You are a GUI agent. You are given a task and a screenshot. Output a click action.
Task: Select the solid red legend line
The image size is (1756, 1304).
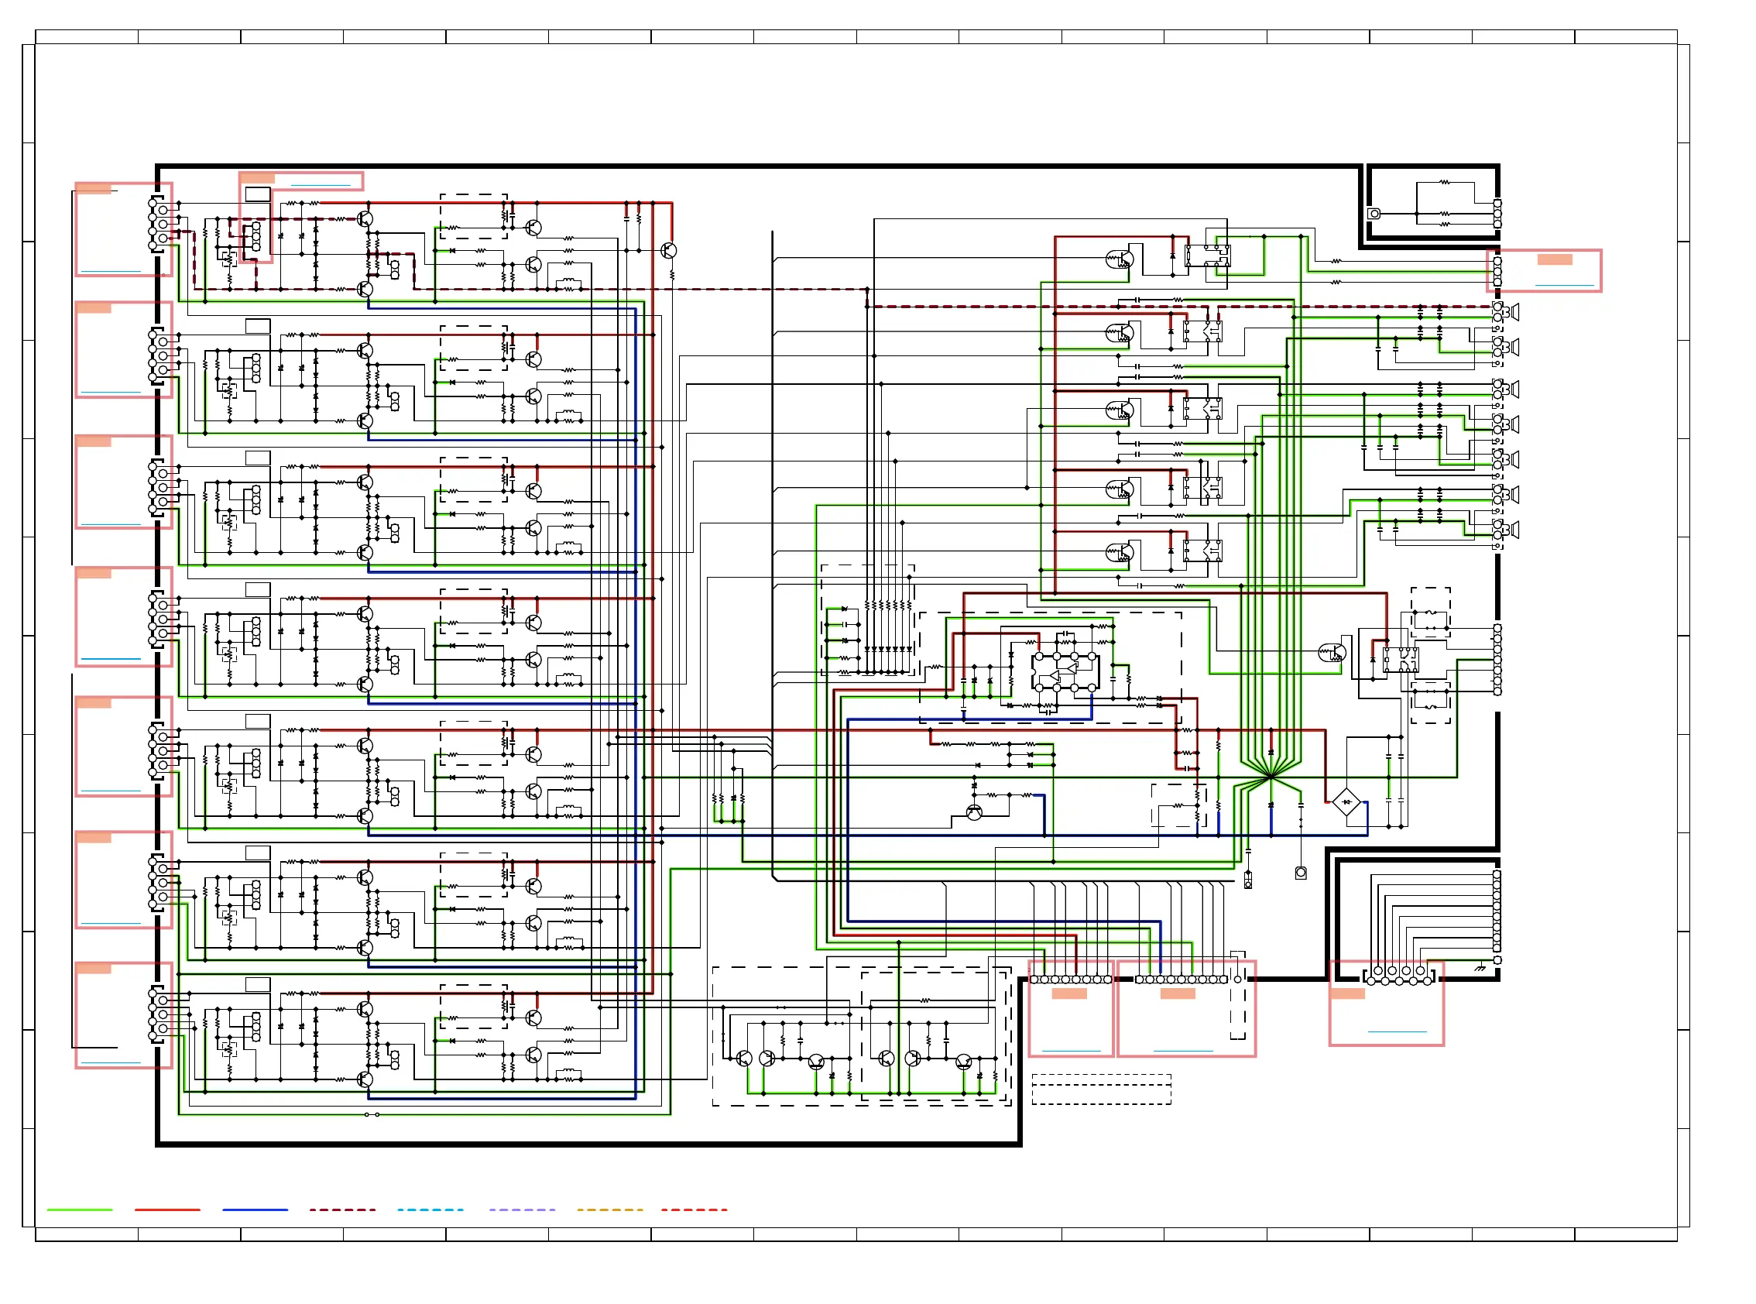(167, 1210)
